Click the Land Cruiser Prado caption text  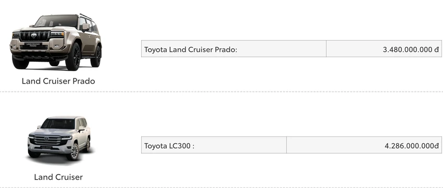tap(58, 81)
